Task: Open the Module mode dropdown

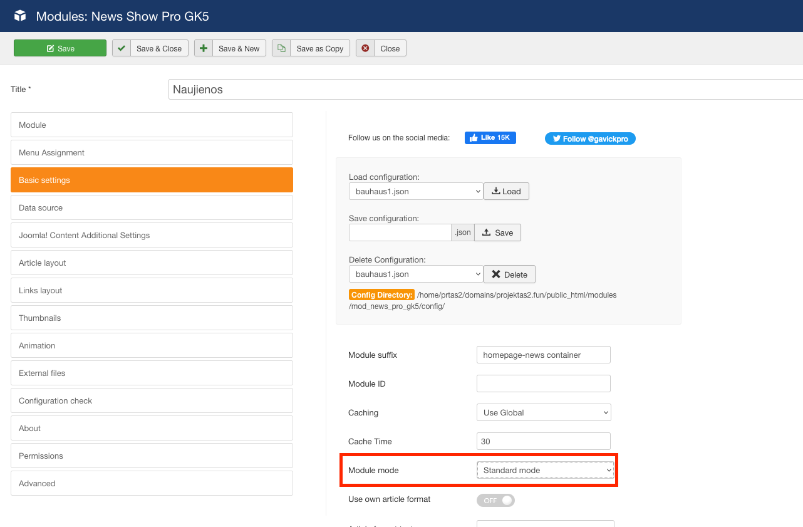Action: 544,470
